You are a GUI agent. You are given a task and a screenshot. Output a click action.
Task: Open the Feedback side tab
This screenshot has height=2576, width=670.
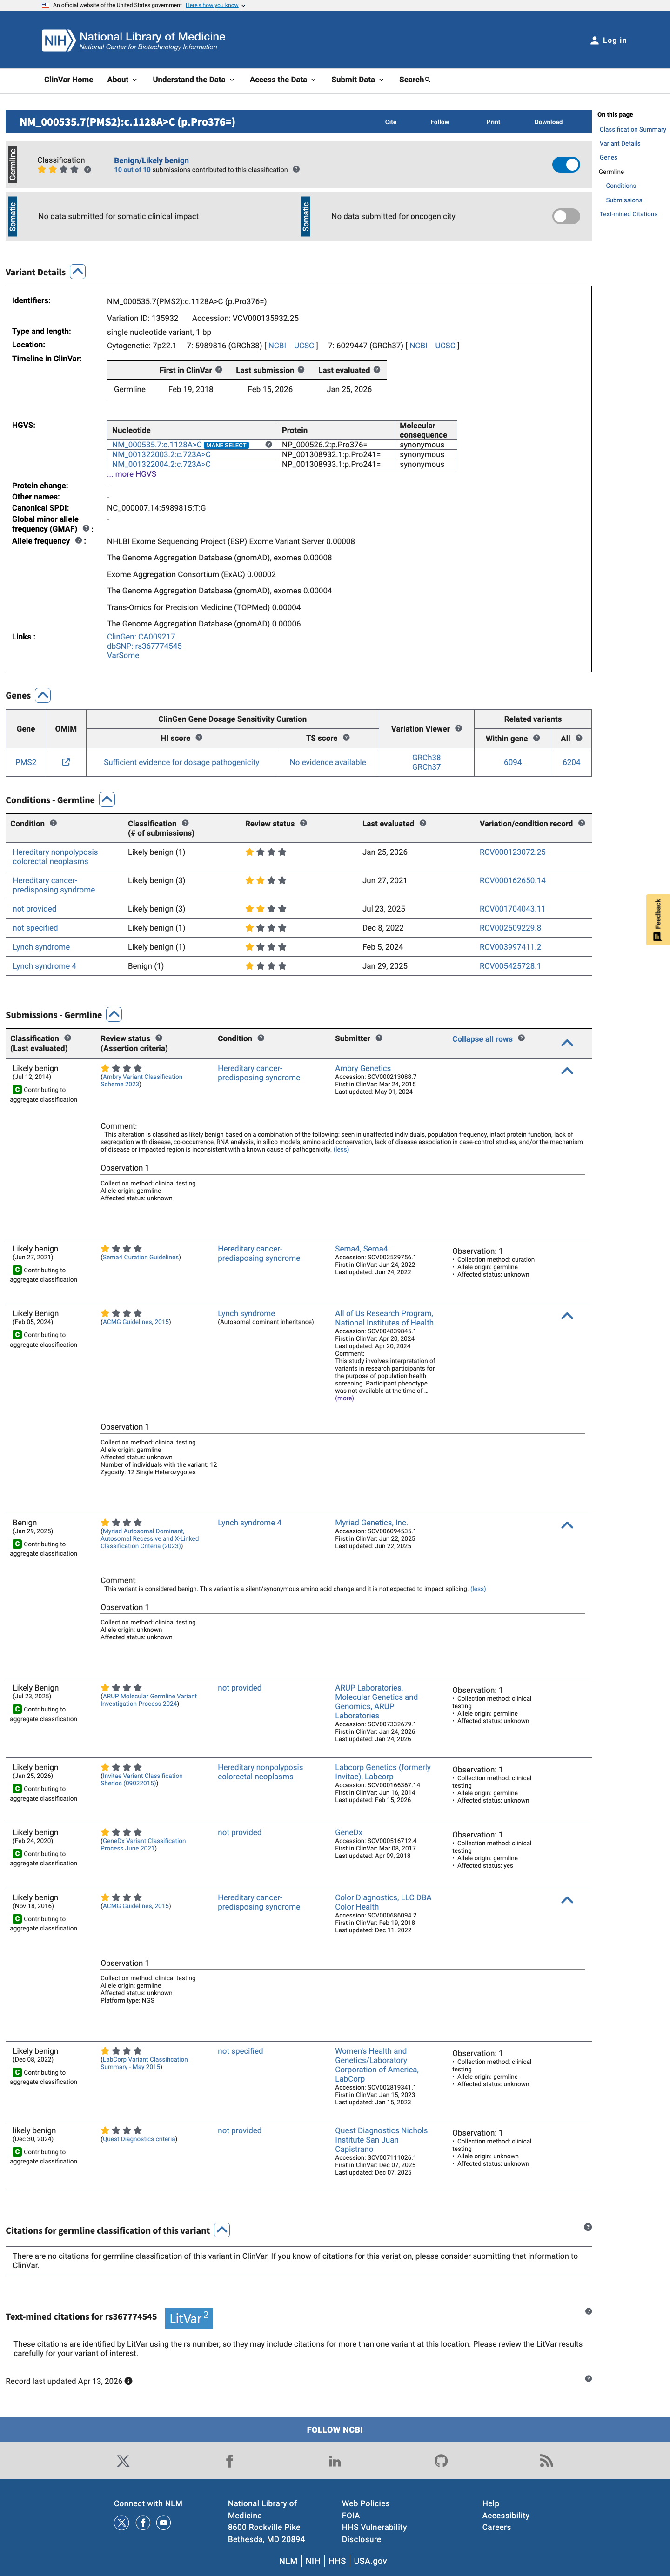(658, 920)
